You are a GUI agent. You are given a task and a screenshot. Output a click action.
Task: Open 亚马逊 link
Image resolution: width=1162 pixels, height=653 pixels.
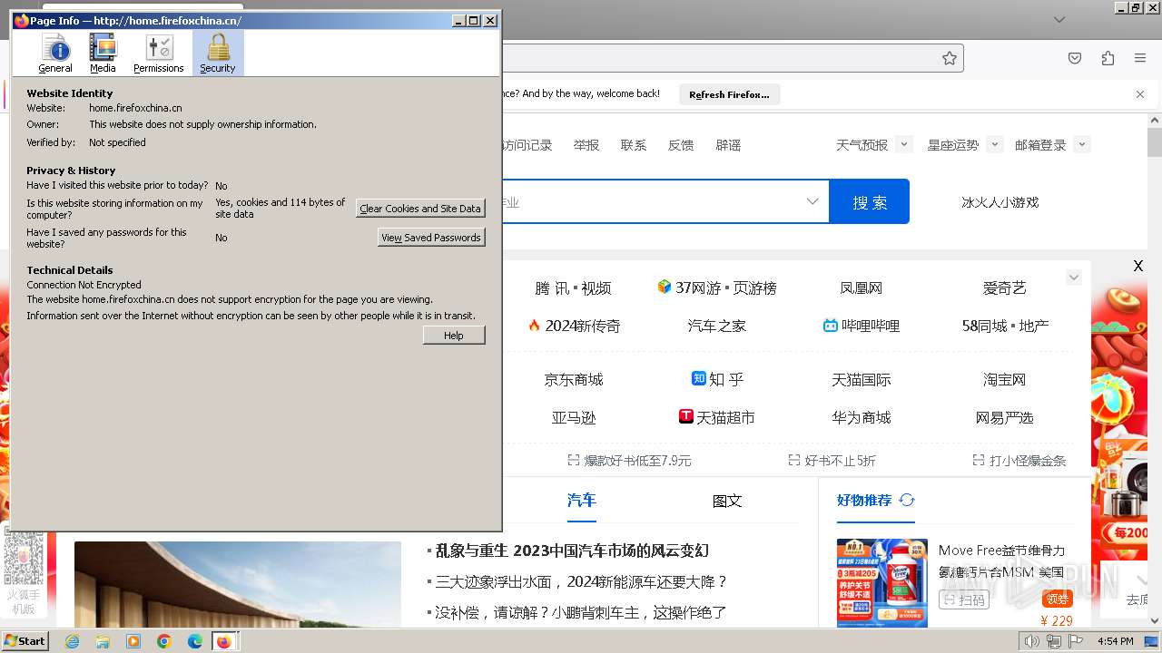574,418
